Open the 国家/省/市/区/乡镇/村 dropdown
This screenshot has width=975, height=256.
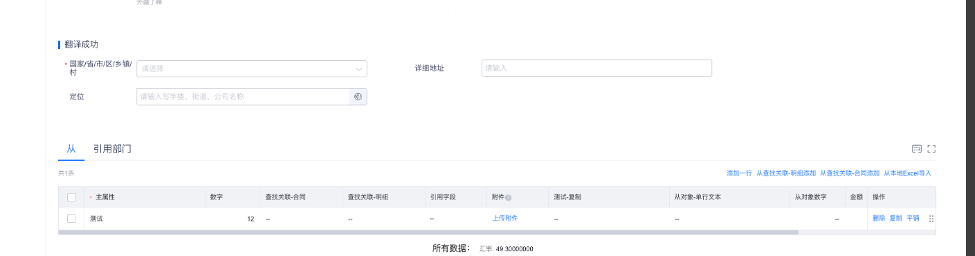252,68
